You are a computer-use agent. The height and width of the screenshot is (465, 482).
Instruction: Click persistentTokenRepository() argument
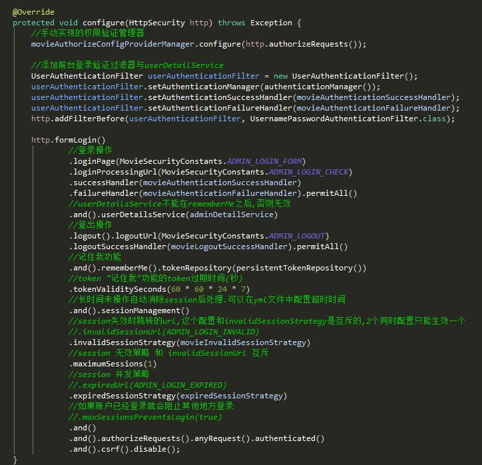[x=299, y=268]
